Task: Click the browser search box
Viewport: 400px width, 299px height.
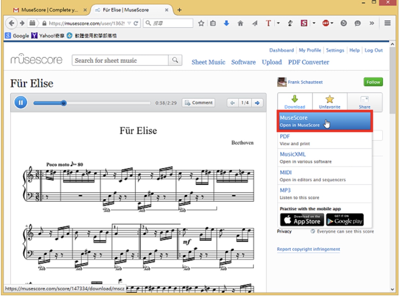Action: click(x=168, y=23)
